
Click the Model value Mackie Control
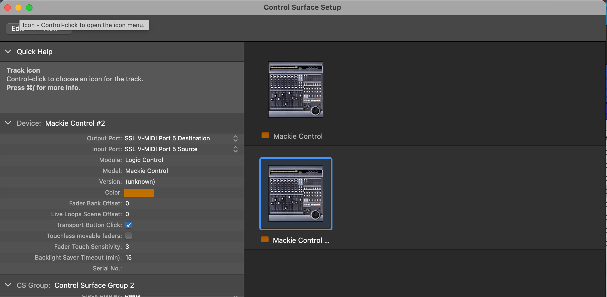(147, 171)
